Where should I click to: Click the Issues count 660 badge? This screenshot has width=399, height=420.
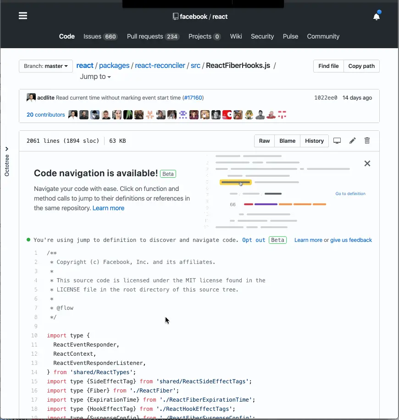point(110,37)
